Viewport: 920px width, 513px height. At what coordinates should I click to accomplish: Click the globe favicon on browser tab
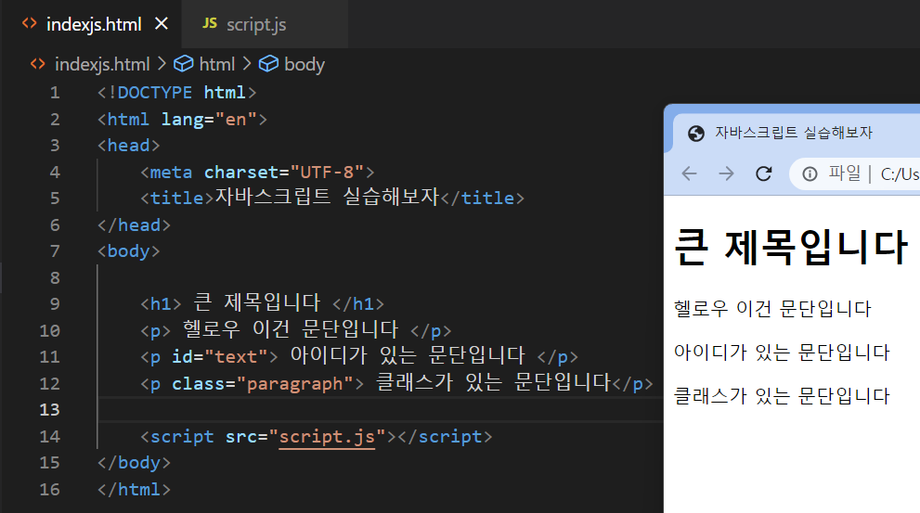(696, 133)
